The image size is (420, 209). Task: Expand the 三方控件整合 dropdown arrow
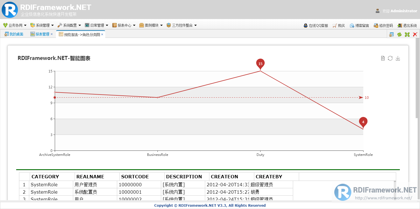pyautogui.click(x=196, y=25)
